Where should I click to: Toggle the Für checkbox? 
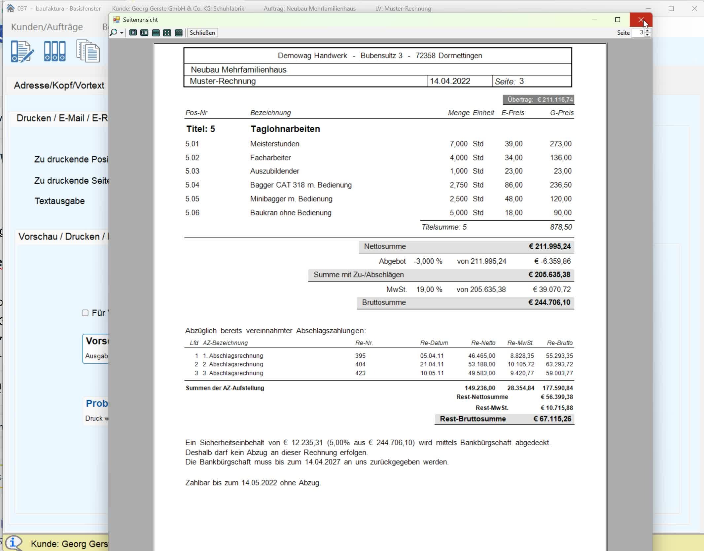pos(85,313)
